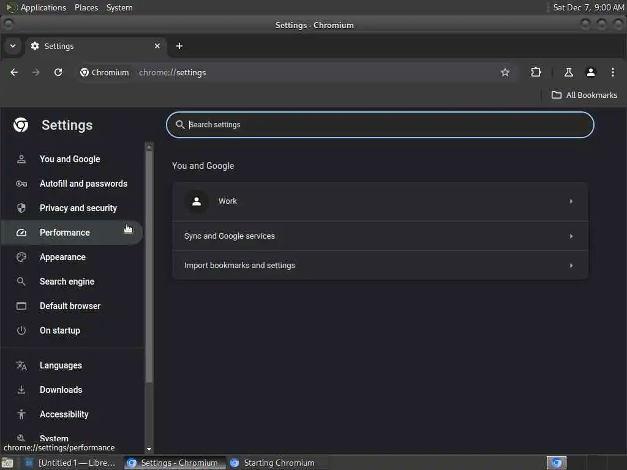Click the shield icon for Privacy
The width and height of the screenshot is (627, 470).
click(21, 208)
